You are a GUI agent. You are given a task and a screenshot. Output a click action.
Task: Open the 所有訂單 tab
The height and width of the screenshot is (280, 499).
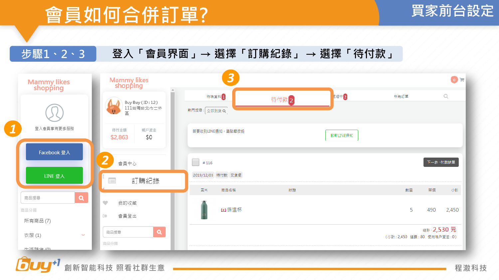(401, 97)
